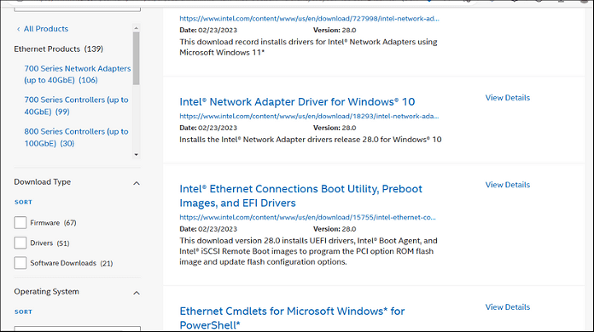Screen dimensions: 594x332
Task: Open the download/727998 URL link
Action: 309,19
